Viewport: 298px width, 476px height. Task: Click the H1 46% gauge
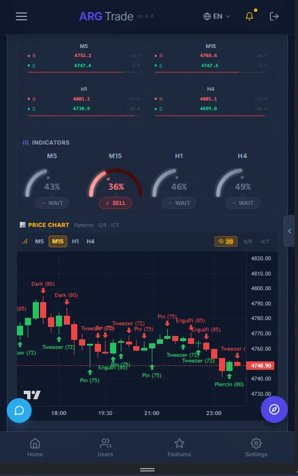179,184
